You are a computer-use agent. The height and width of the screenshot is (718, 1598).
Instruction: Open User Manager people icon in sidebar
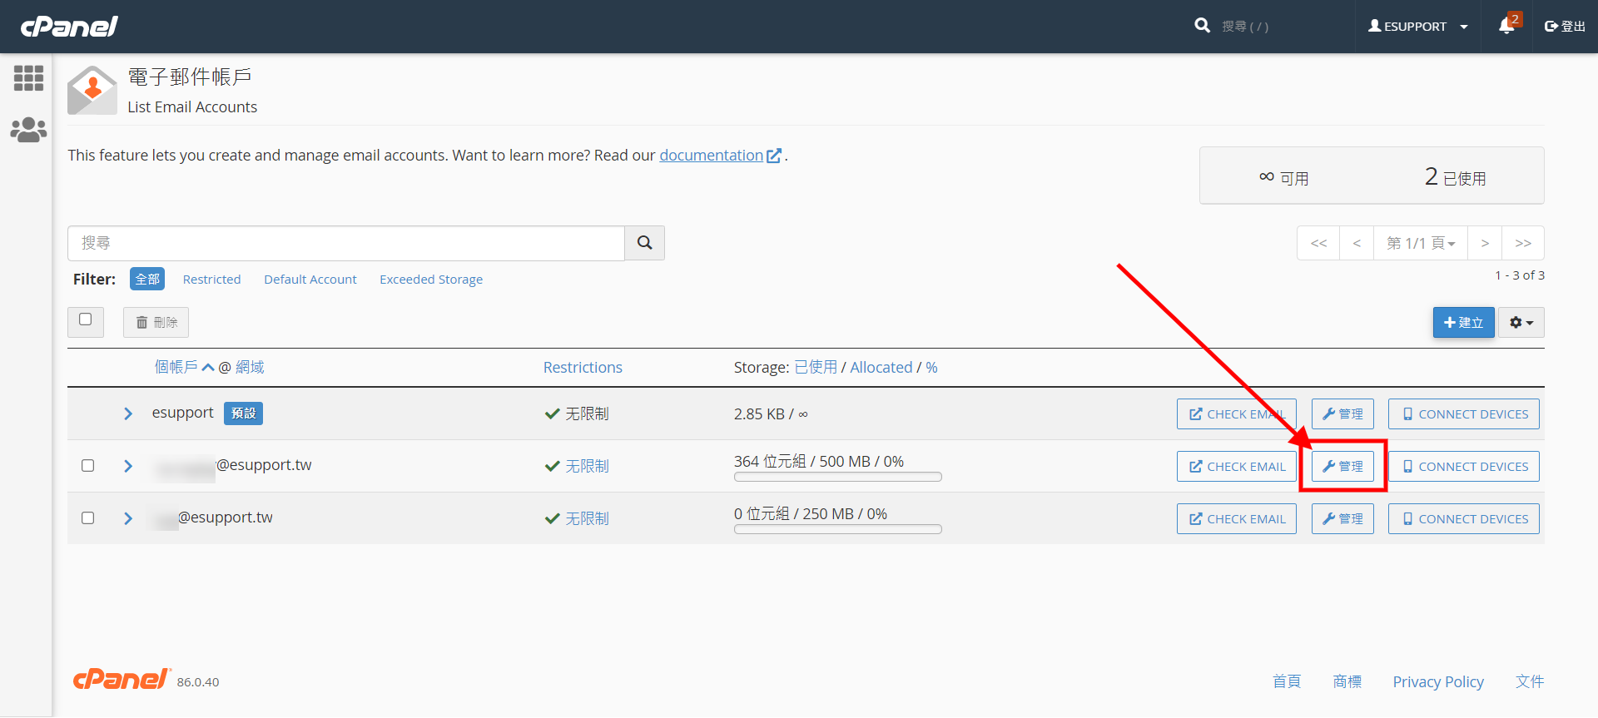tap(28, 130)
